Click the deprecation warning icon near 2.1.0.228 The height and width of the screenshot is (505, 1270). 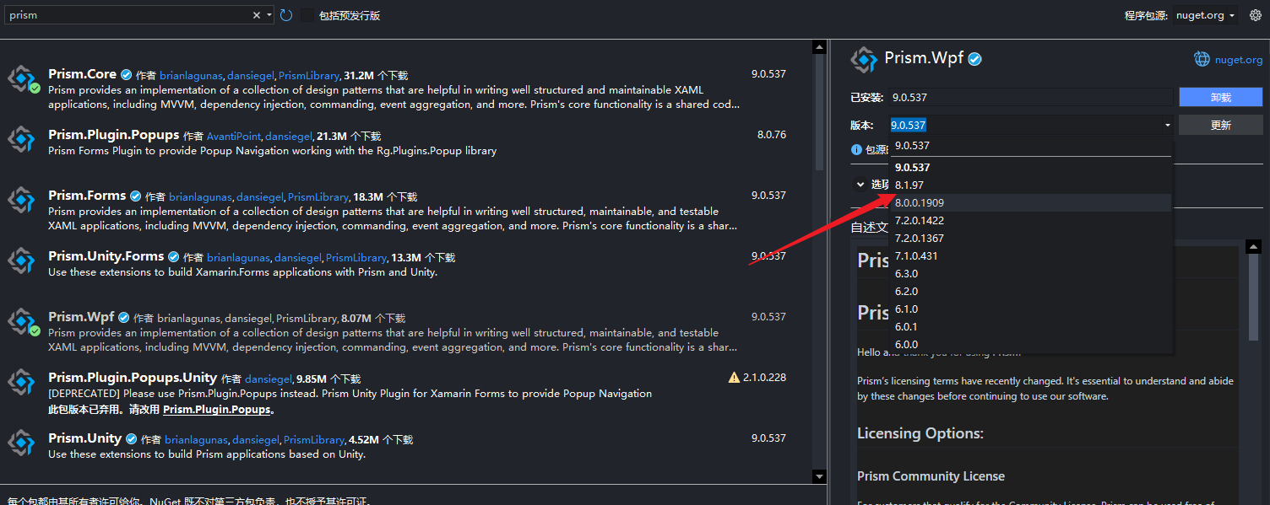tap(734, 378)
